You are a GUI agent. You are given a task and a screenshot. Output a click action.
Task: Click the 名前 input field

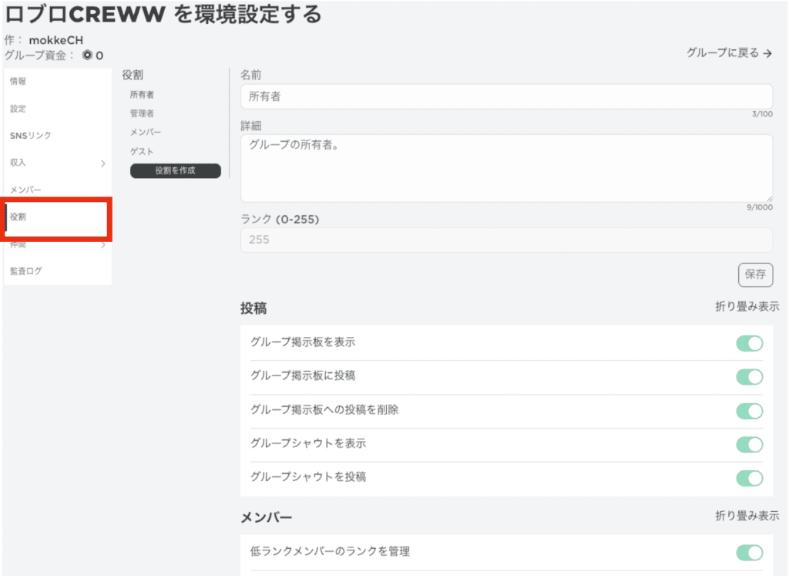(x=506, y=96)
